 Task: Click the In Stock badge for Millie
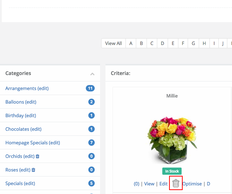(172, 171)
